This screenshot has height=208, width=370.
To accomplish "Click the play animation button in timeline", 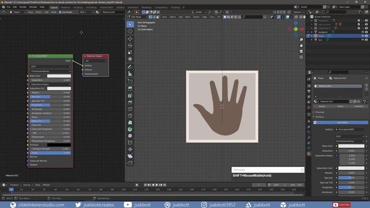I will pos(157,185).
